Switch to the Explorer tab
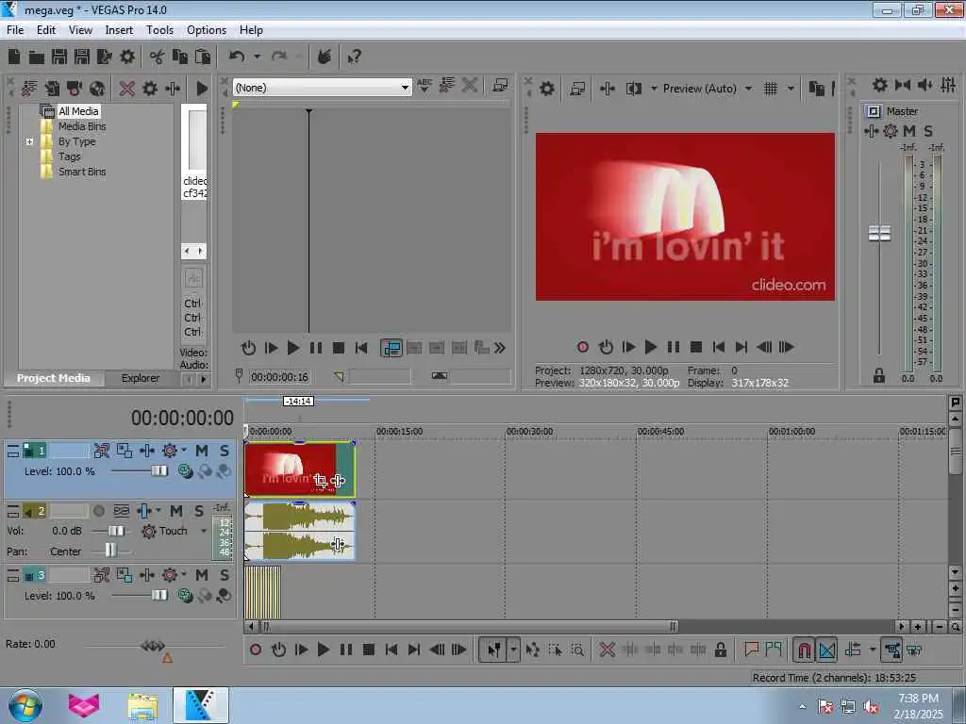The width and height of the screenshot is (966, 724). pyautogui.click(x=140, y=378)
